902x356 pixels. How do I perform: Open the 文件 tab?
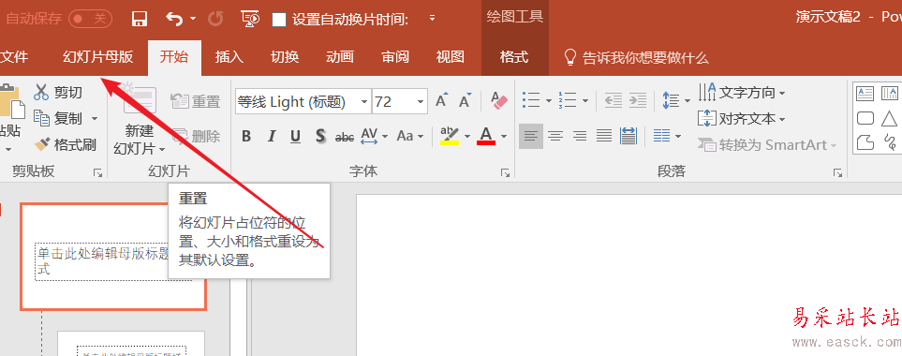(14, 57)
